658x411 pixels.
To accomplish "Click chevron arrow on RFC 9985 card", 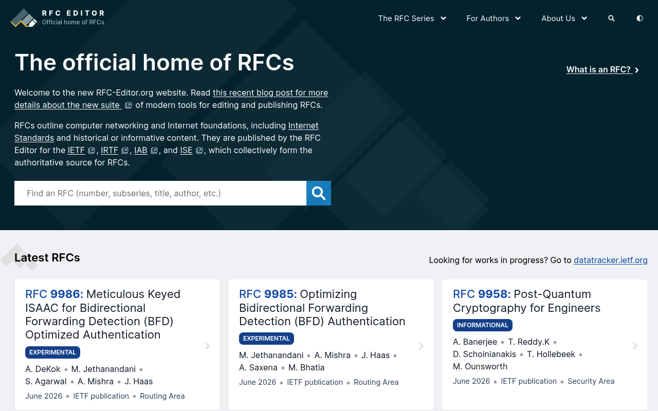I will 422,346.
